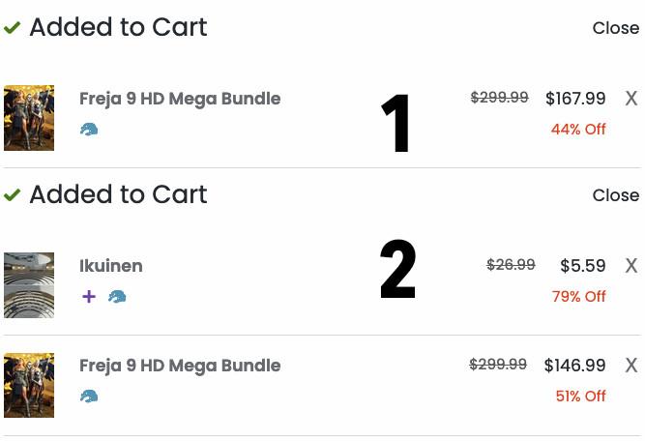
Task: Open the Freja 9 title link priced $146.99
Action: click(x=180, y=366)
